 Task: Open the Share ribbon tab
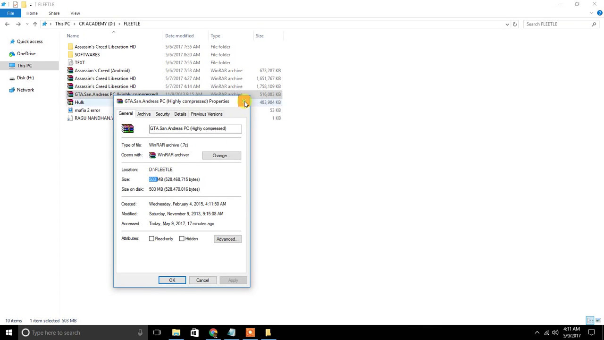[54, 13]
